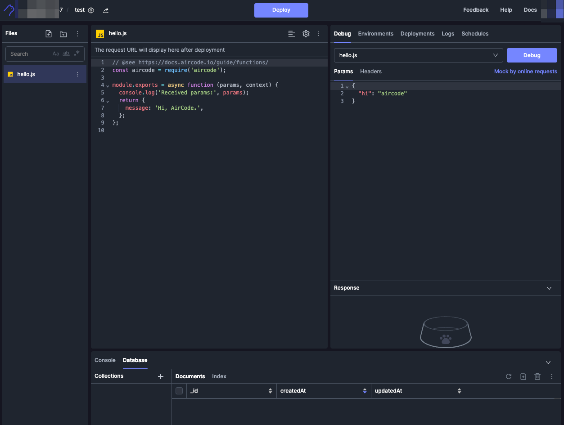Toggle the select-all documents checkbox

[179, 391]
